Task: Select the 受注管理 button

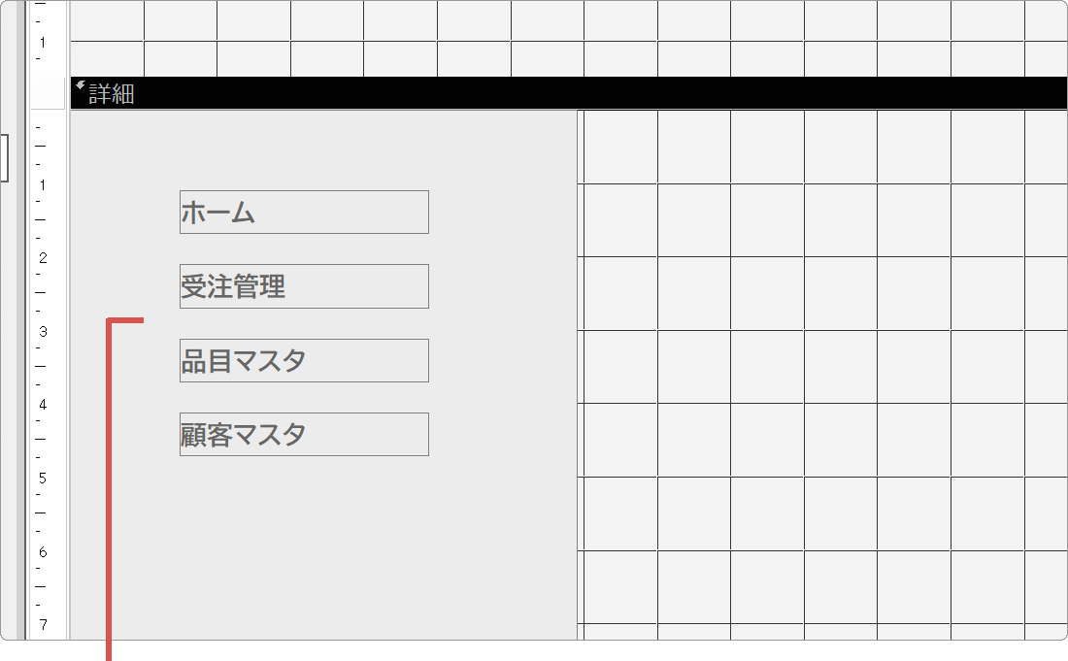Action: 304,285
